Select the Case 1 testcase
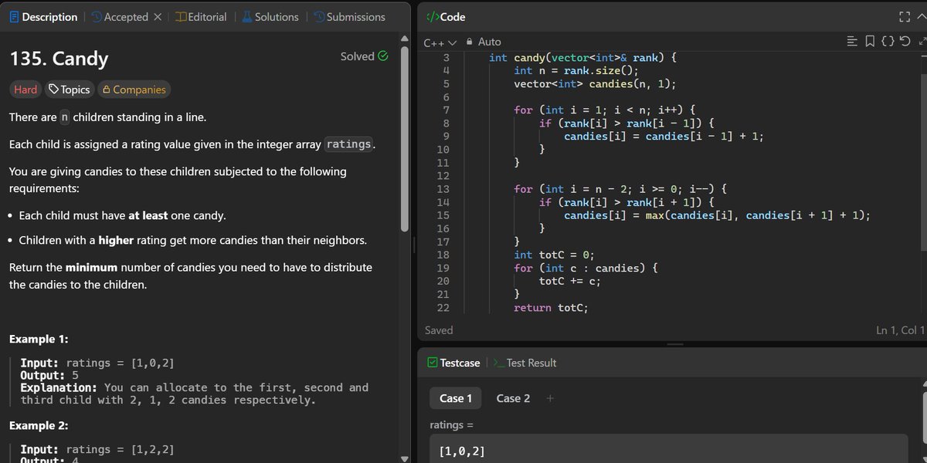Screen dimensions: 927x463 point(456,398)
